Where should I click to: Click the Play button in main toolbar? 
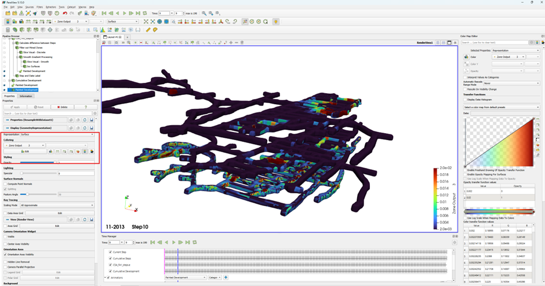(x=124, y=13)
